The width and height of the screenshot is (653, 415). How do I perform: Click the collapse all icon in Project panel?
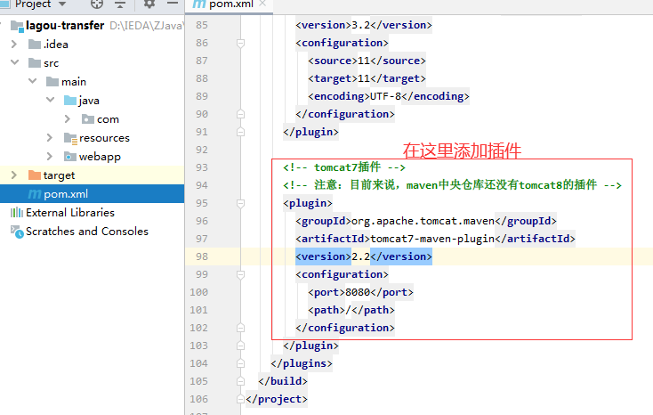(120, 4)
